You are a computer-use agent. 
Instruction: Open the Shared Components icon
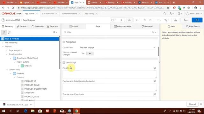click(x=175, y=20)
